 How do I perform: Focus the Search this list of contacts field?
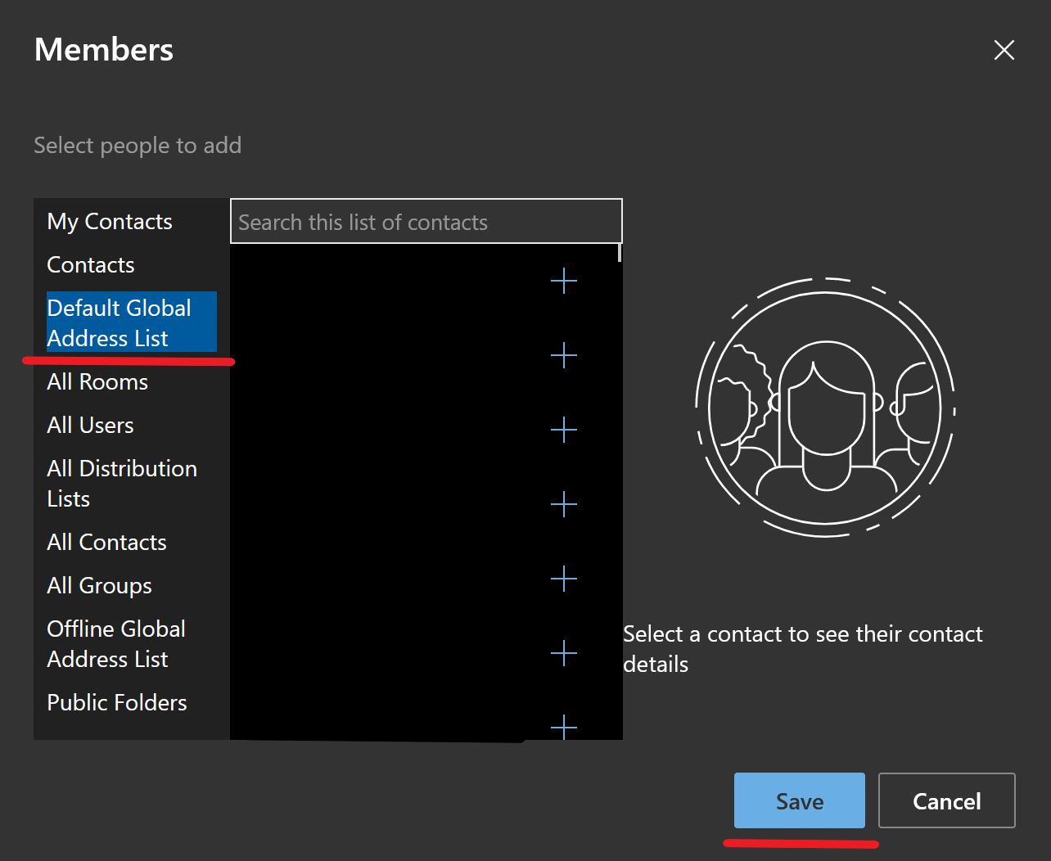tap(426, 222)
